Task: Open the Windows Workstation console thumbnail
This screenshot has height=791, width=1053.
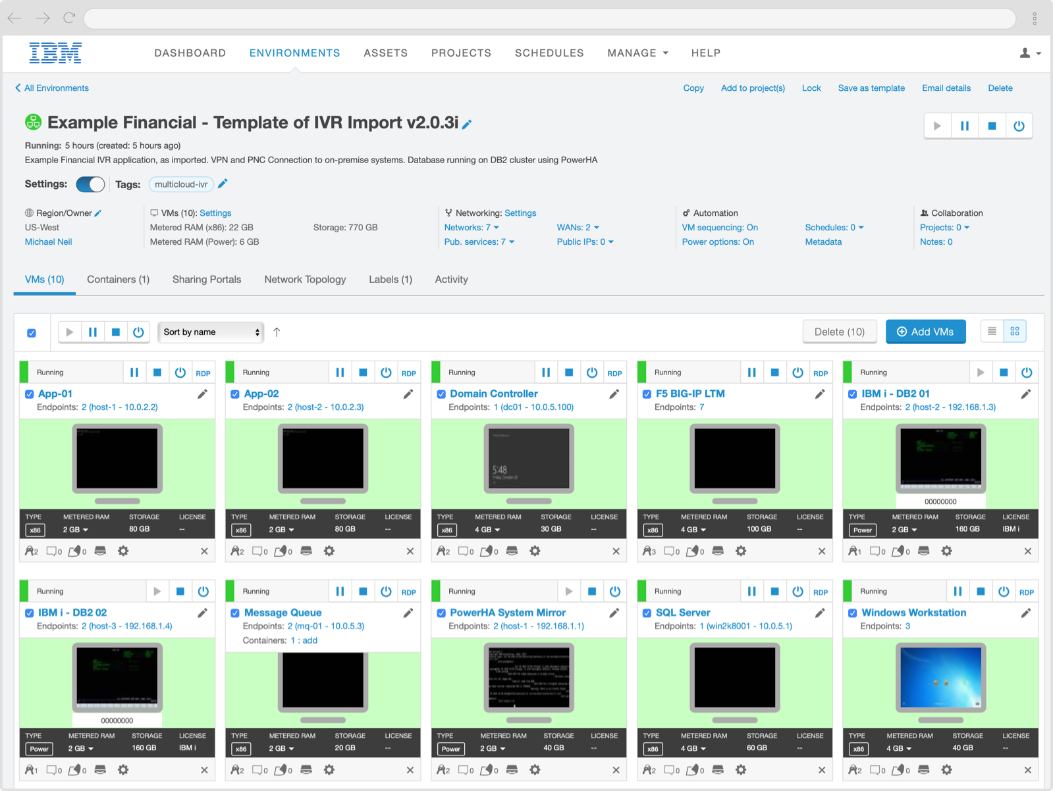Action: click(940, 678)
